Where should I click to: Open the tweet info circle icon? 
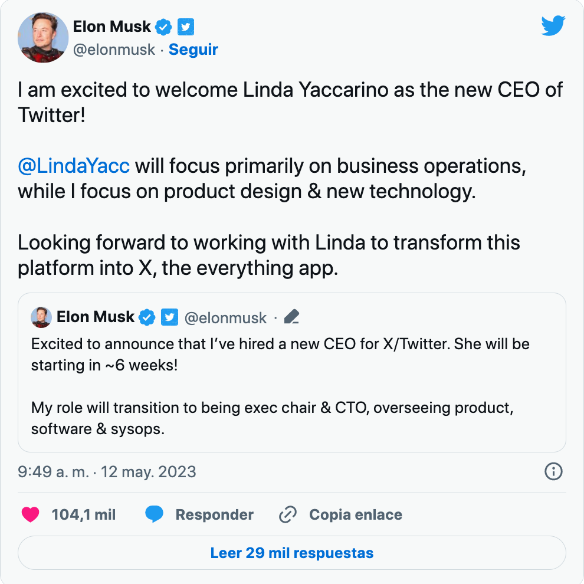(x=553, y=471)
